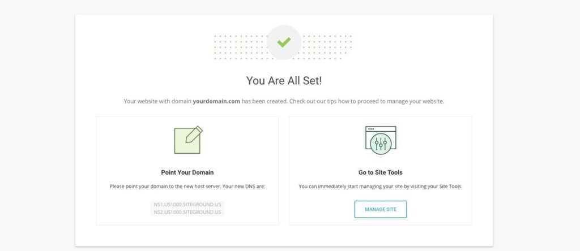This screenshot has width=580, height=251.
Task: Click the Site Tools browser window icon
Action: coord(381,139)
